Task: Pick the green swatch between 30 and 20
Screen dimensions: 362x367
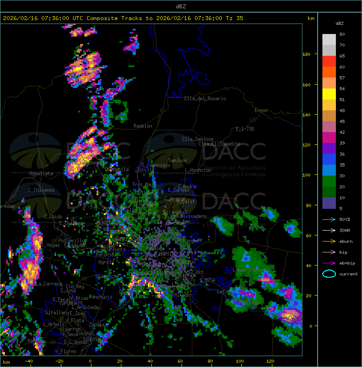Action: [329, 181]
